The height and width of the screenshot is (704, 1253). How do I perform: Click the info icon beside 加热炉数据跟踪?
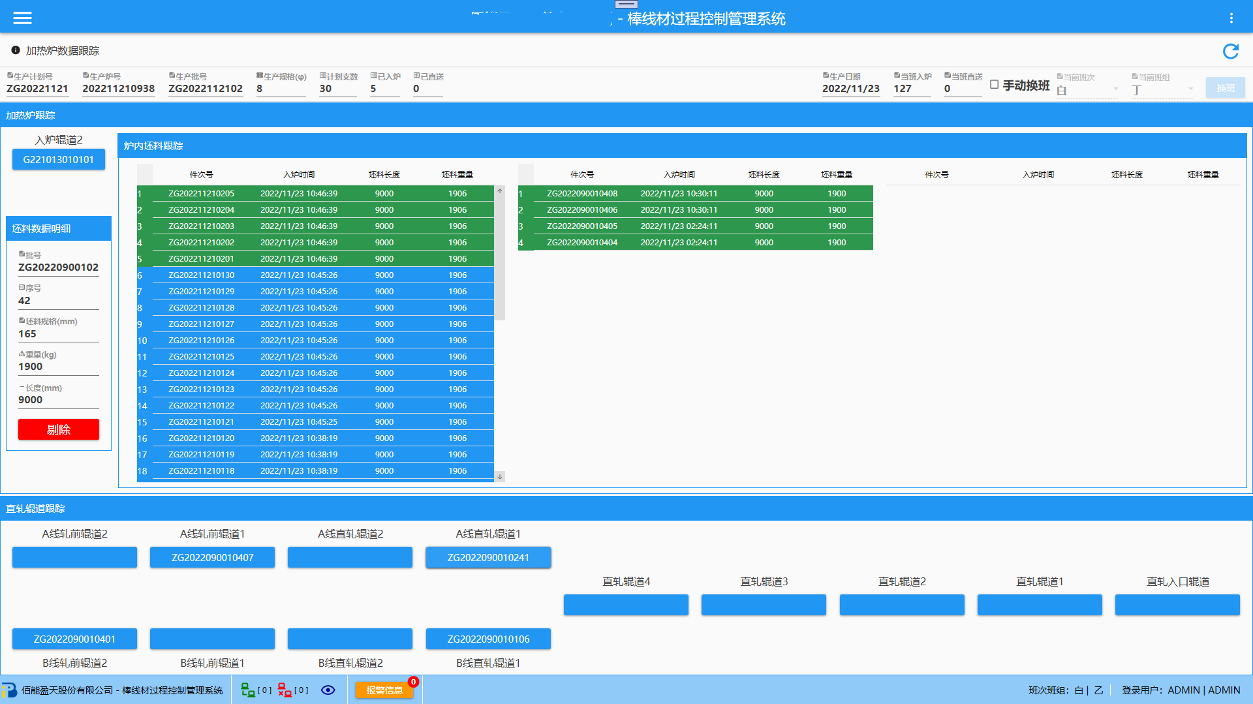[x=16, y=50]
